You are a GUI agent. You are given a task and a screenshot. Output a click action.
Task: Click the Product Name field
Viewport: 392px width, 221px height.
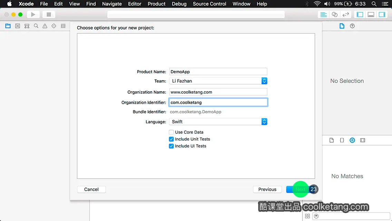pyautogui.click(x=218, y=71)
